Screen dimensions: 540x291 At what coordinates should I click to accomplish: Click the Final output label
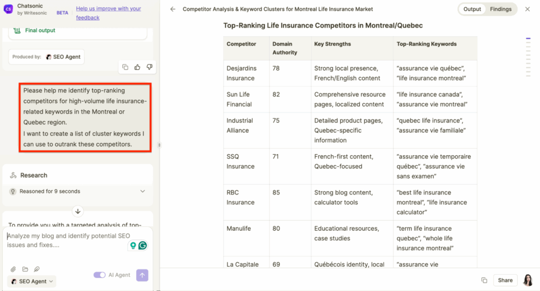click(40, 30)
